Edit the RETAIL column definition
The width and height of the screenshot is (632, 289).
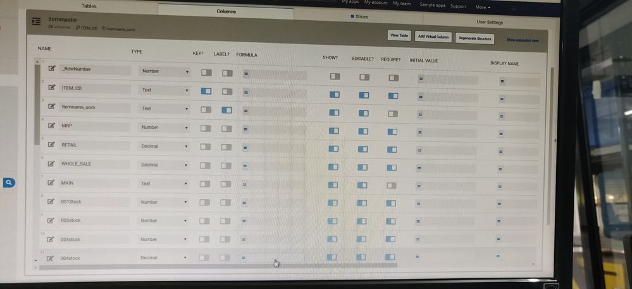(51, 144)
